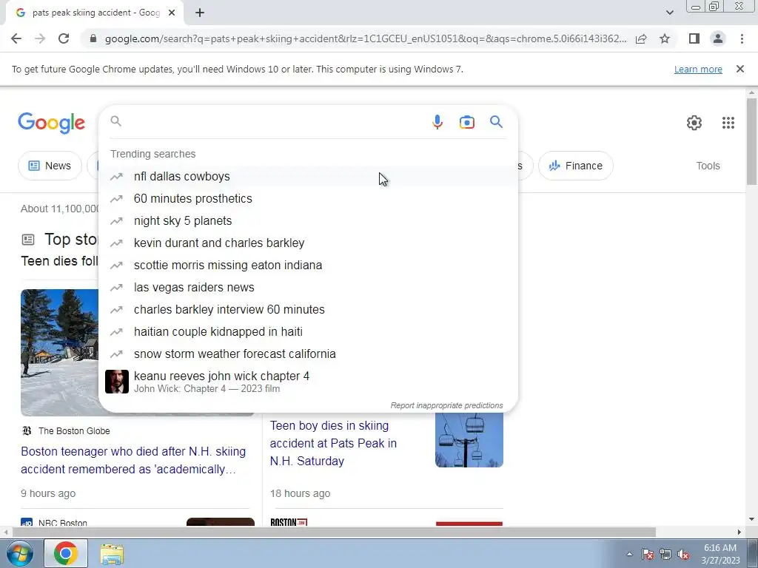Select suggestion kevin durant and charles barkley
This screenshot has height=568, width=758.
(308, 243)
